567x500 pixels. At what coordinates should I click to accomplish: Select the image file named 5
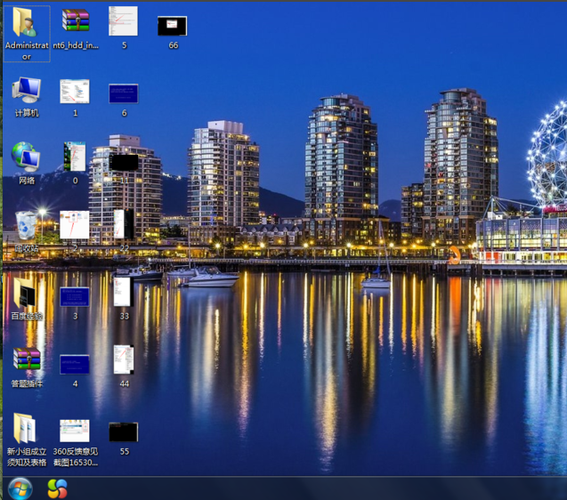pyautogui.click(x=123, y=21)
